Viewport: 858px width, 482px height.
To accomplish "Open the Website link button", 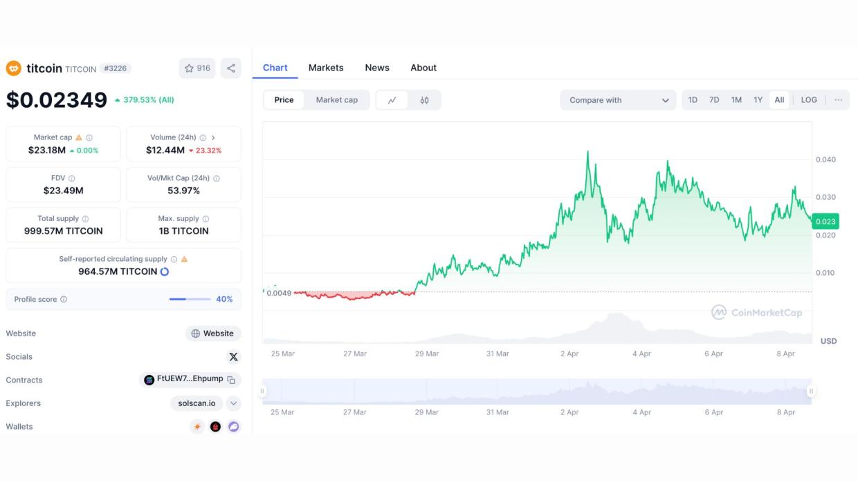I will click(213, 334).
